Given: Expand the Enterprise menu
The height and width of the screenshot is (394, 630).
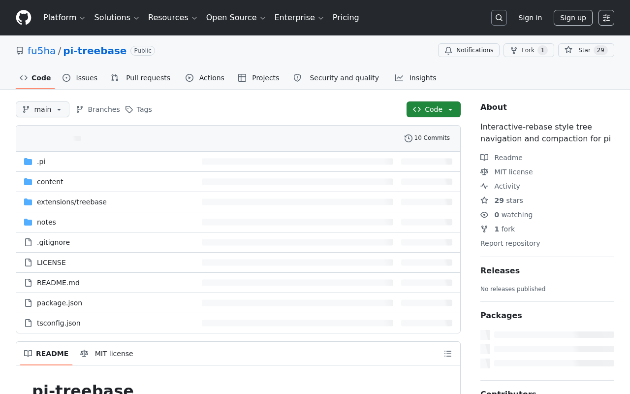Looking at the screenshot, I should click(299, 18).
